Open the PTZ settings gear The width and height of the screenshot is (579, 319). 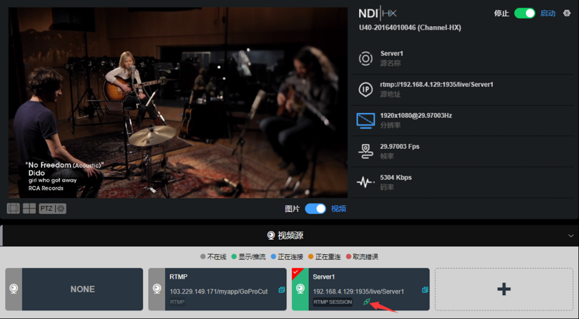(x=61, y=208)
